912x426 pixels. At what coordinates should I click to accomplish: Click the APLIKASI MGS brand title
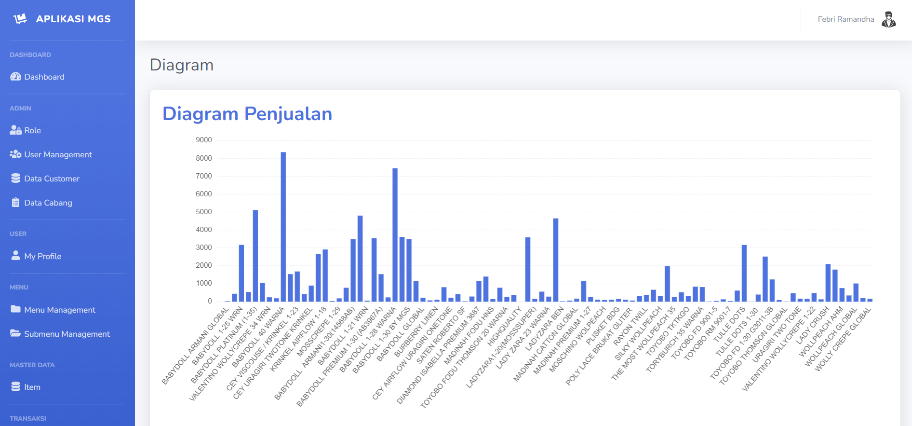(73, 19)
